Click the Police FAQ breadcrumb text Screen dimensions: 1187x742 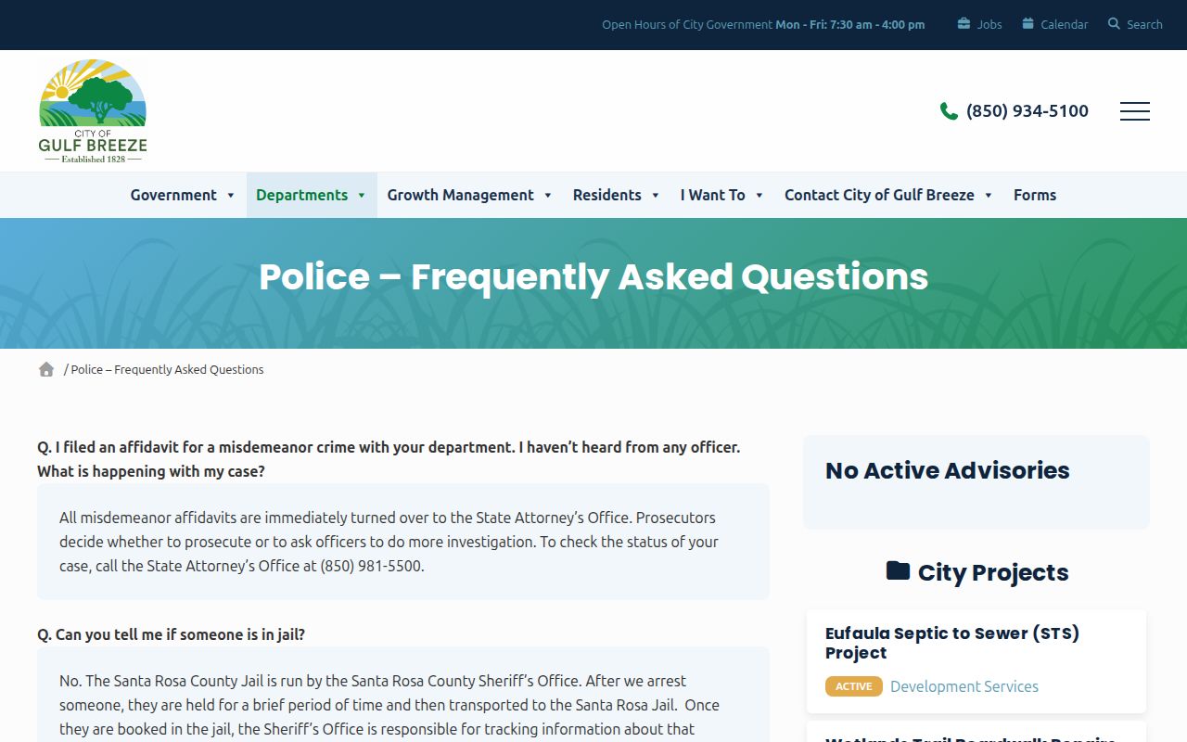coord(167,369)
